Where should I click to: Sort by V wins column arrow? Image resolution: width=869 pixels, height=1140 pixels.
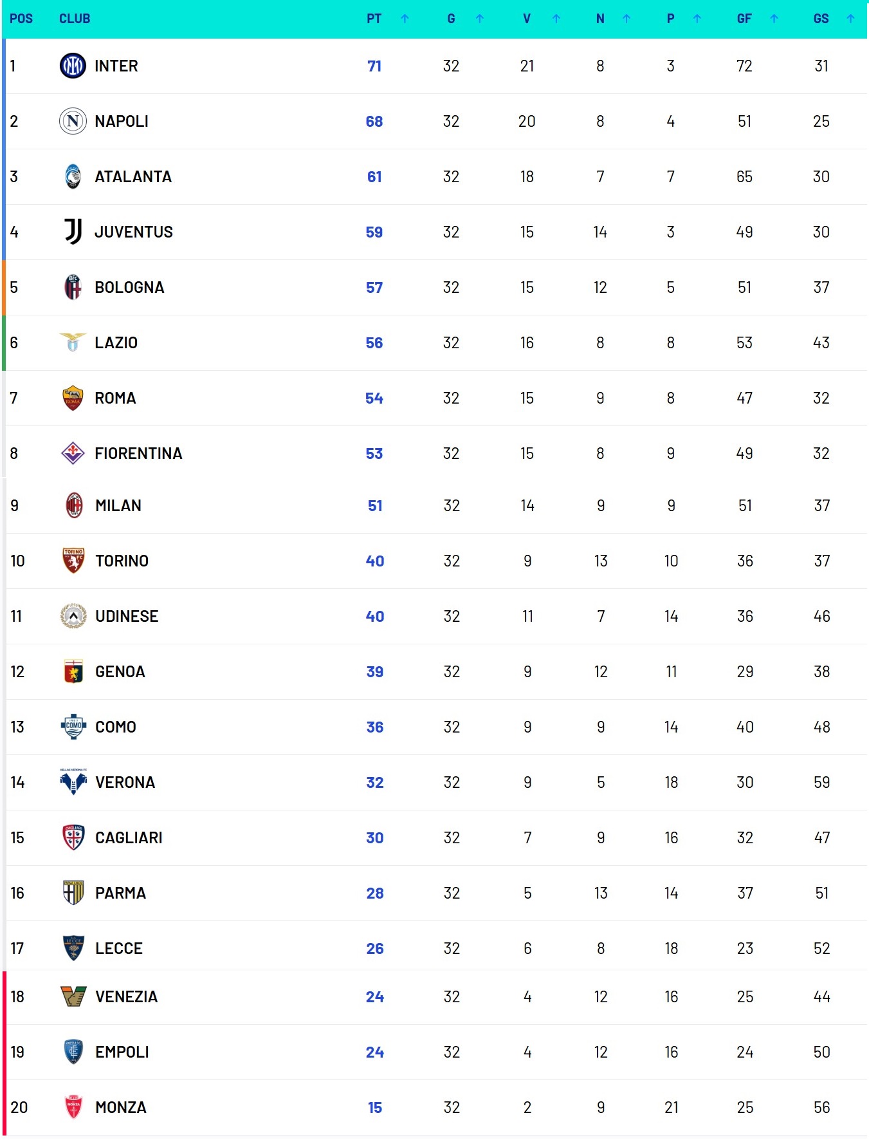(556, 19)
